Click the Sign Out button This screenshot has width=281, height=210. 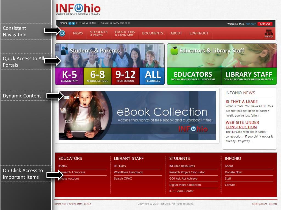click(x=265, y=24)
